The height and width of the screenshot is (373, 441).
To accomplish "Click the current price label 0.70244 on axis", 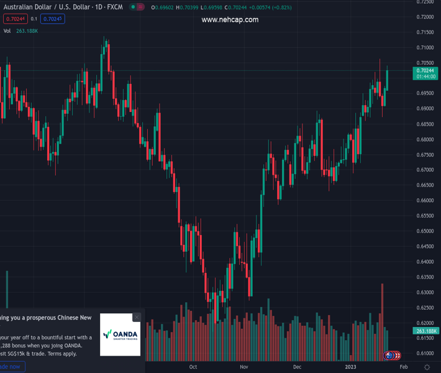I will coord(426,71).
